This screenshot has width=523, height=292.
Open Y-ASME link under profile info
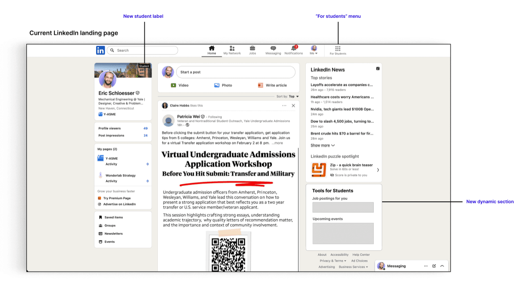click(107, 114)
